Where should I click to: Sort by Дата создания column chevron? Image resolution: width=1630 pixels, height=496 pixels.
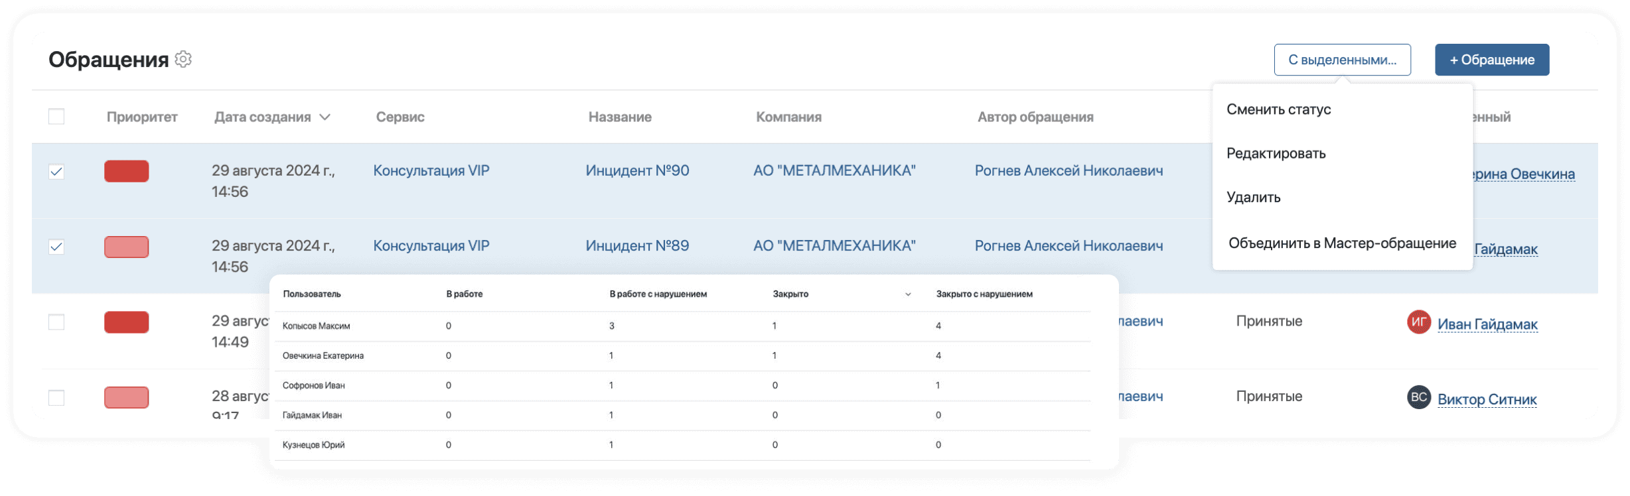coord(325,117)
